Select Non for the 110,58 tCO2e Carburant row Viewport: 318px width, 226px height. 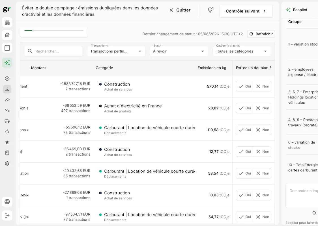[262, 130]
